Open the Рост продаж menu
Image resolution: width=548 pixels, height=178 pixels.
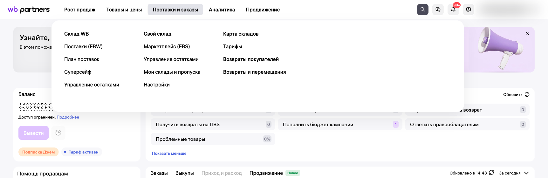(x=80, y=10)
